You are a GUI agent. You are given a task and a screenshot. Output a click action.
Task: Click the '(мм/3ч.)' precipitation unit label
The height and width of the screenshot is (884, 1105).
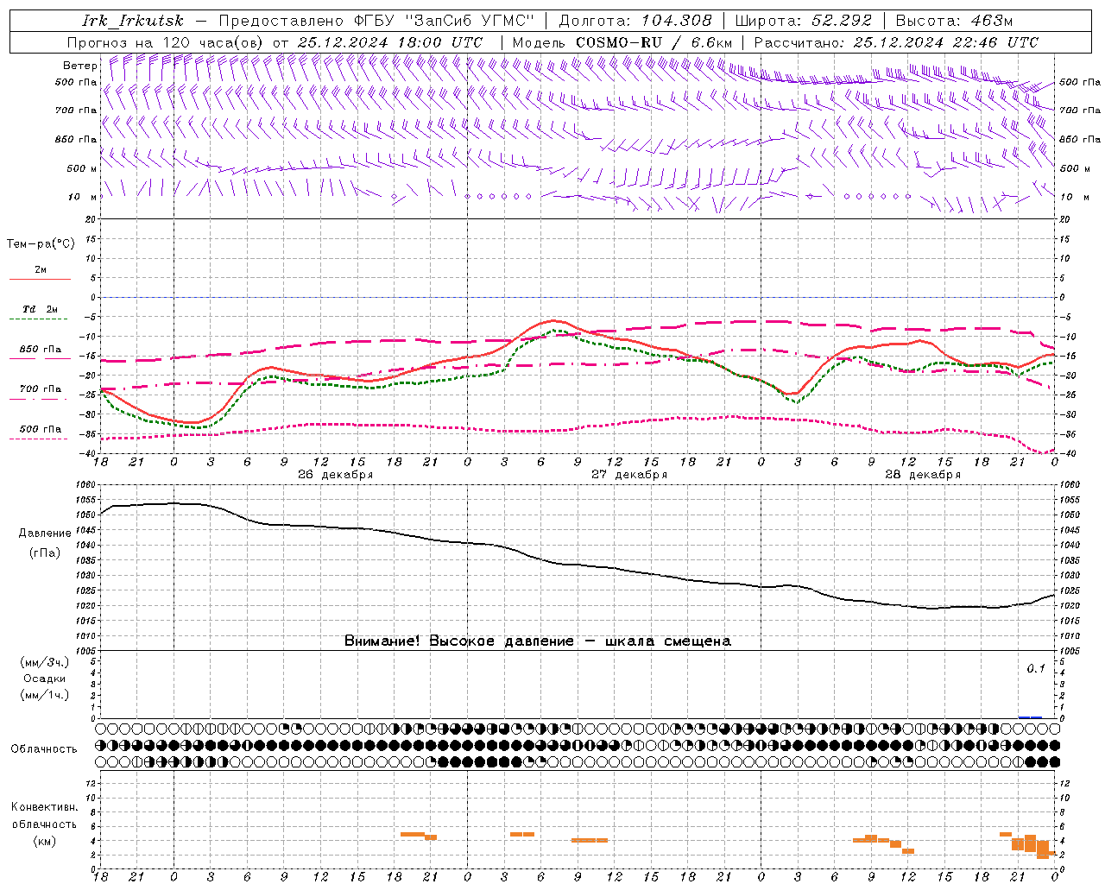coord(45,662)
